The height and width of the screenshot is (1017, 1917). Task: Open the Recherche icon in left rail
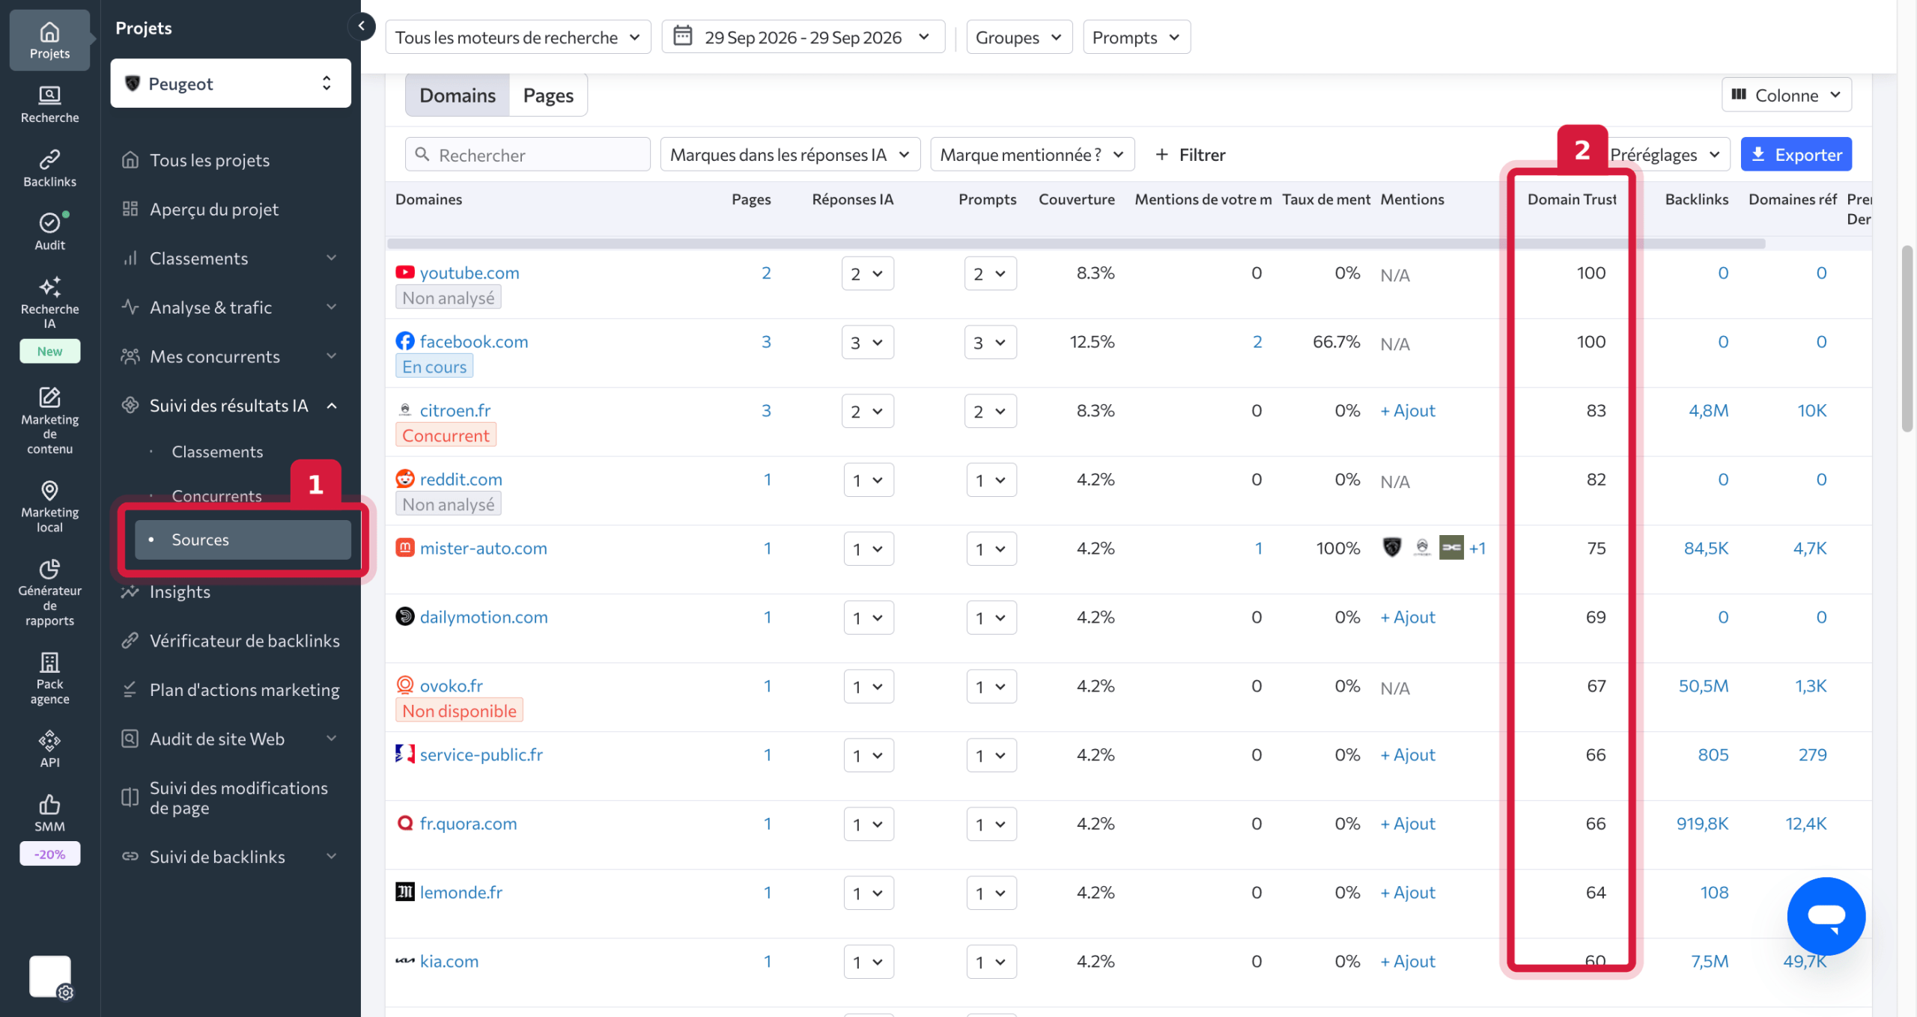[x=49, y=104]
